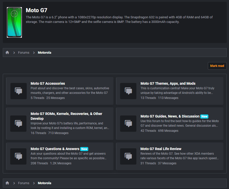
Task: Open the Moto G7 Accessories forum icon
Action: pos(19,91)
